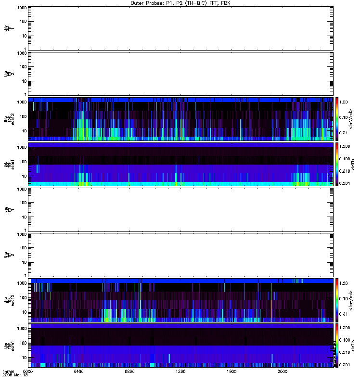The width and height of the screenshot is (361, 385).
Task: Select the 0800 time axis label
Action: [x=129, y=372]
